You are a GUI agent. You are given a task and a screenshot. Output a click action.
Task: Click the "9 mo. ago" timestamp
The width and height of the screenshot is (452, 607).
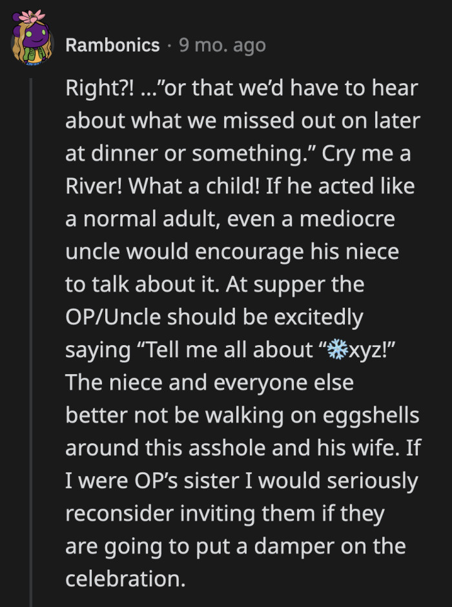click(x=222, y=45)
